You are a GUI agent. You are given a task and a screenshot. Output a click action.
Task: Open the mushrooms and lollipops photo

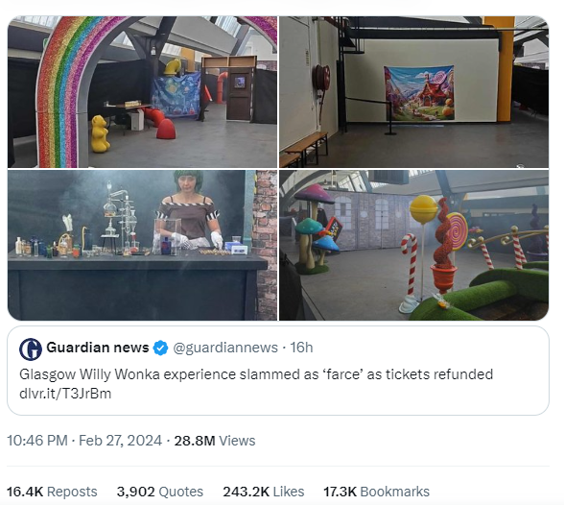pyautogui.click(x=414, y=246)
